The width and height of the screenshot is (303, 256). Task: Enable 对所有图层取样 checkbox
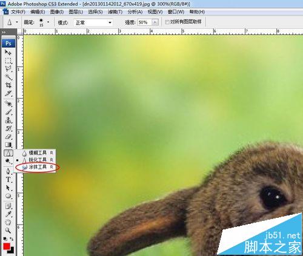click(x=167, y=22)
